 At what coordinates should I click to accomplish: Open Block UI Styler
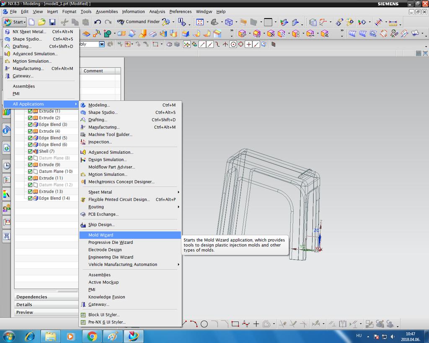coord(130,315)
